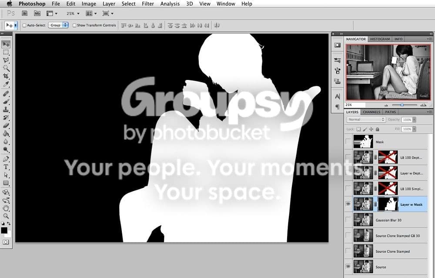
Task: Select the Brush tool
Action: click(6, 102)
